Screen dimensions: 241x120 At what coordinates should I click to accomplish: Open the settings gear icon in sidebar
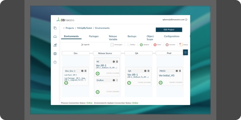click(x=55, y=54)
